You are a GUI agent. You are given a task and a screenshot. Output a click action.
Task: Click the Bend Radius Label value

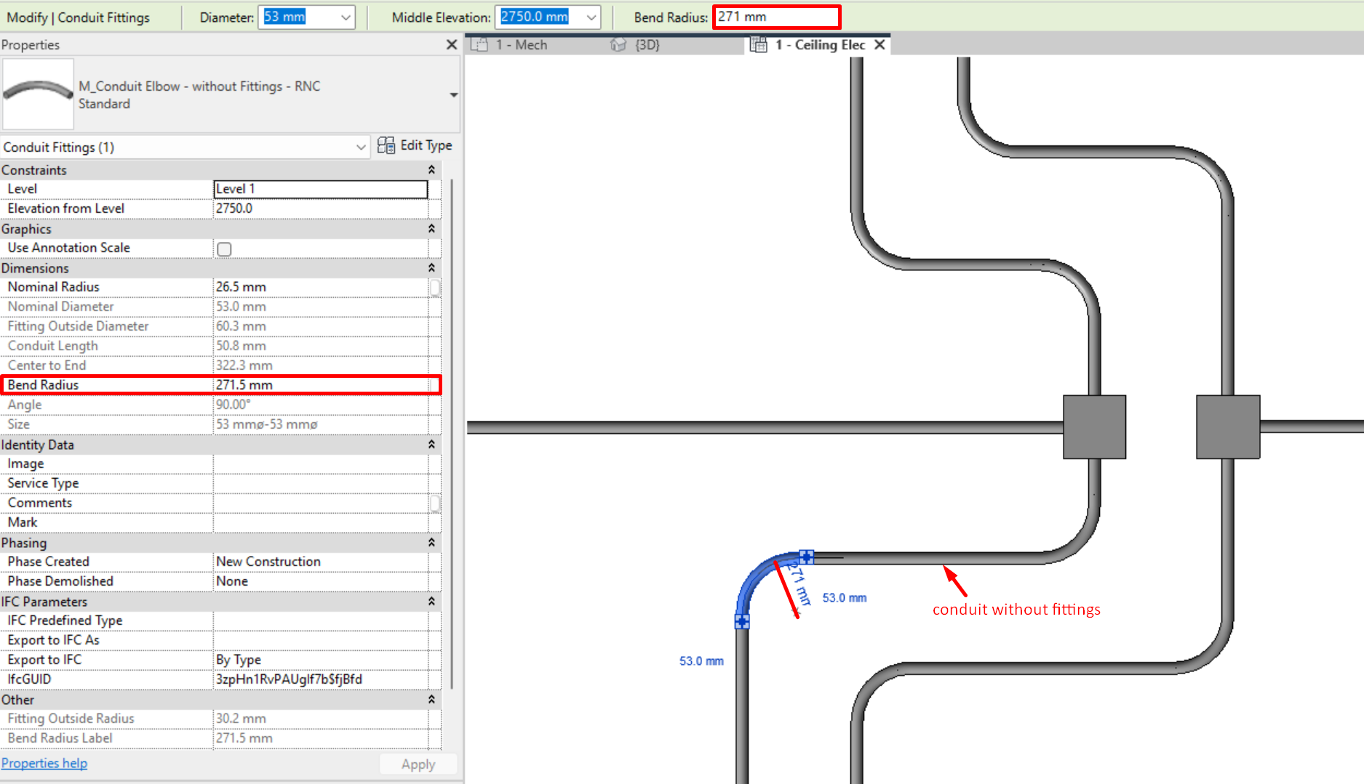tap(321, 738)
